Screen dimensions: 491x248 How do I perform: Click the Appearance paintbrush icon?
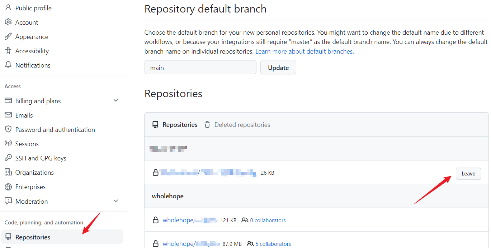click(x=8, y=36)
